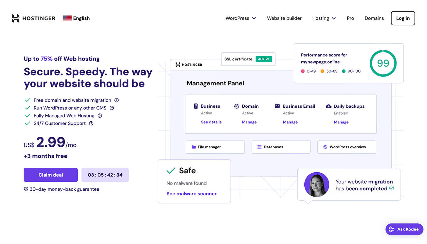Click the checkmark beside Run WordPress or any other CMS

tap(27, 108)
